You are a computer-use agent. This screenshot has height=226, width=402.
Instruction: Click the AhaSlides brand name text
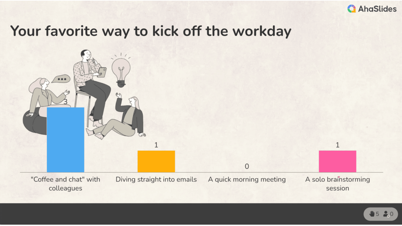[x=377, y=9]
